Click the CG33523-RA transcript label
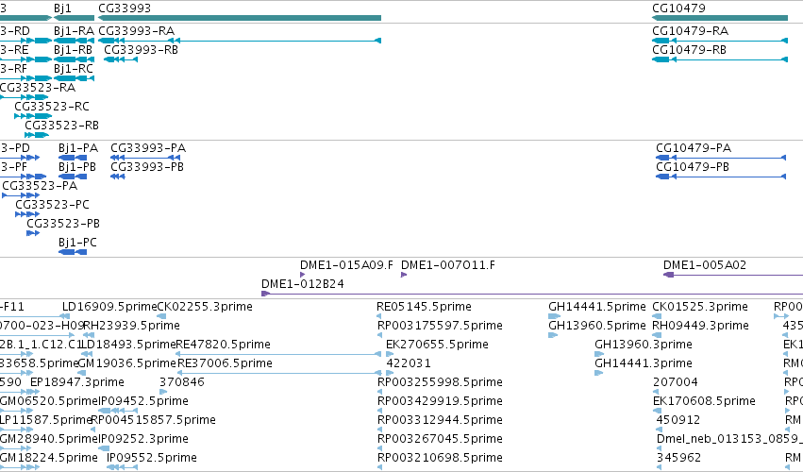 tap(38, 88)
